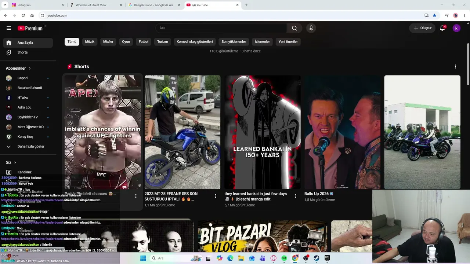Click the install app icon in the address bar
The height and width of the screenshot is (264, 470).
(x=426, y=15)
